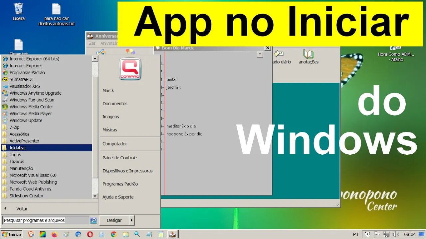This screenshot has width=426, height=239.
Task: Expand the Slideshow Creator folder
Action: pos(46,196)
